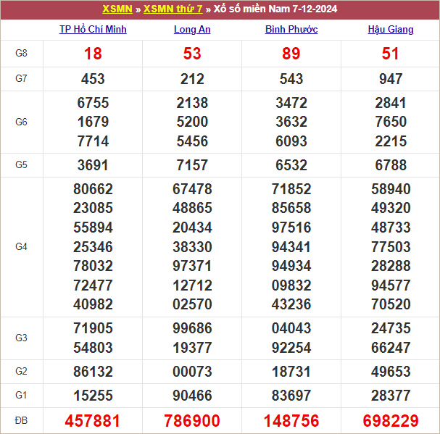Select the G7 row label

tap(21, 78)
